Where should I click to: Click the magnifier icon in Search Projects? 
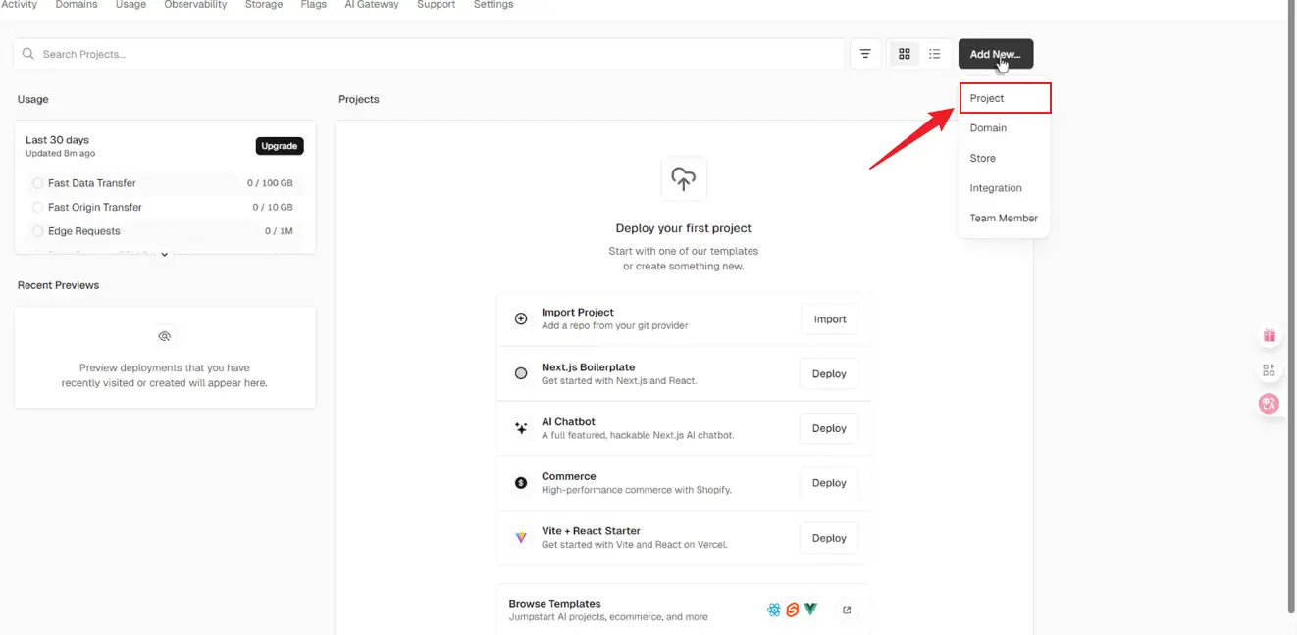coord(28,54)
